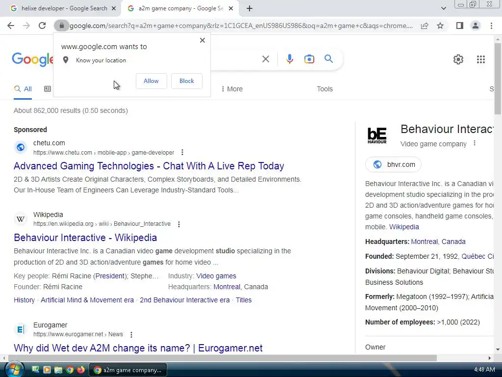This screenshot has height=377, width=502.
Task: Open 2nd Behaviour Interactive era sitelink
Action: point(185,300)
